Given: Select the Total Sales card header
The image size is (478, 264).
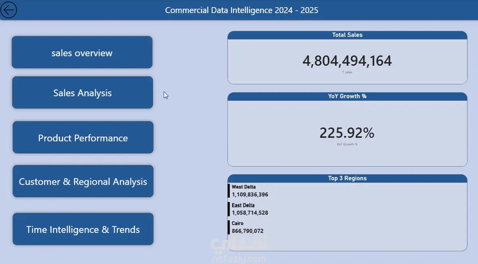Looking at the screenshot, I should coord(347,35).
